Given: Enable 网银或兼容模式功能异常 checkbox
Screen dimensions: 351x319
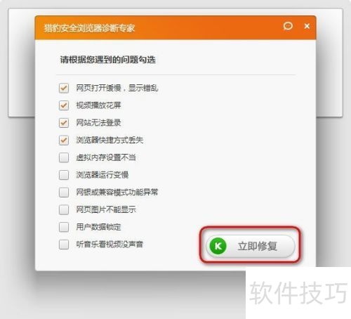Looking at the screenshot, I should click(64, 193).
